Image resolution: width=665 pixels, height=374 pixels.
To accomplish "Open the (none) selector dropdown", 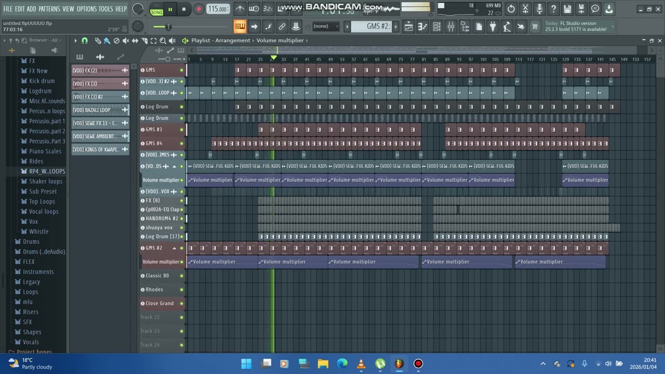I will [x=326, y=26].
